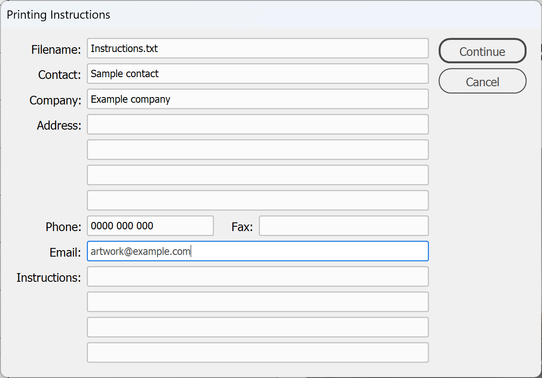Click the first Instructions line field
Image resolution: width=542 pixels, height=378 pixels.
(258, 277)
